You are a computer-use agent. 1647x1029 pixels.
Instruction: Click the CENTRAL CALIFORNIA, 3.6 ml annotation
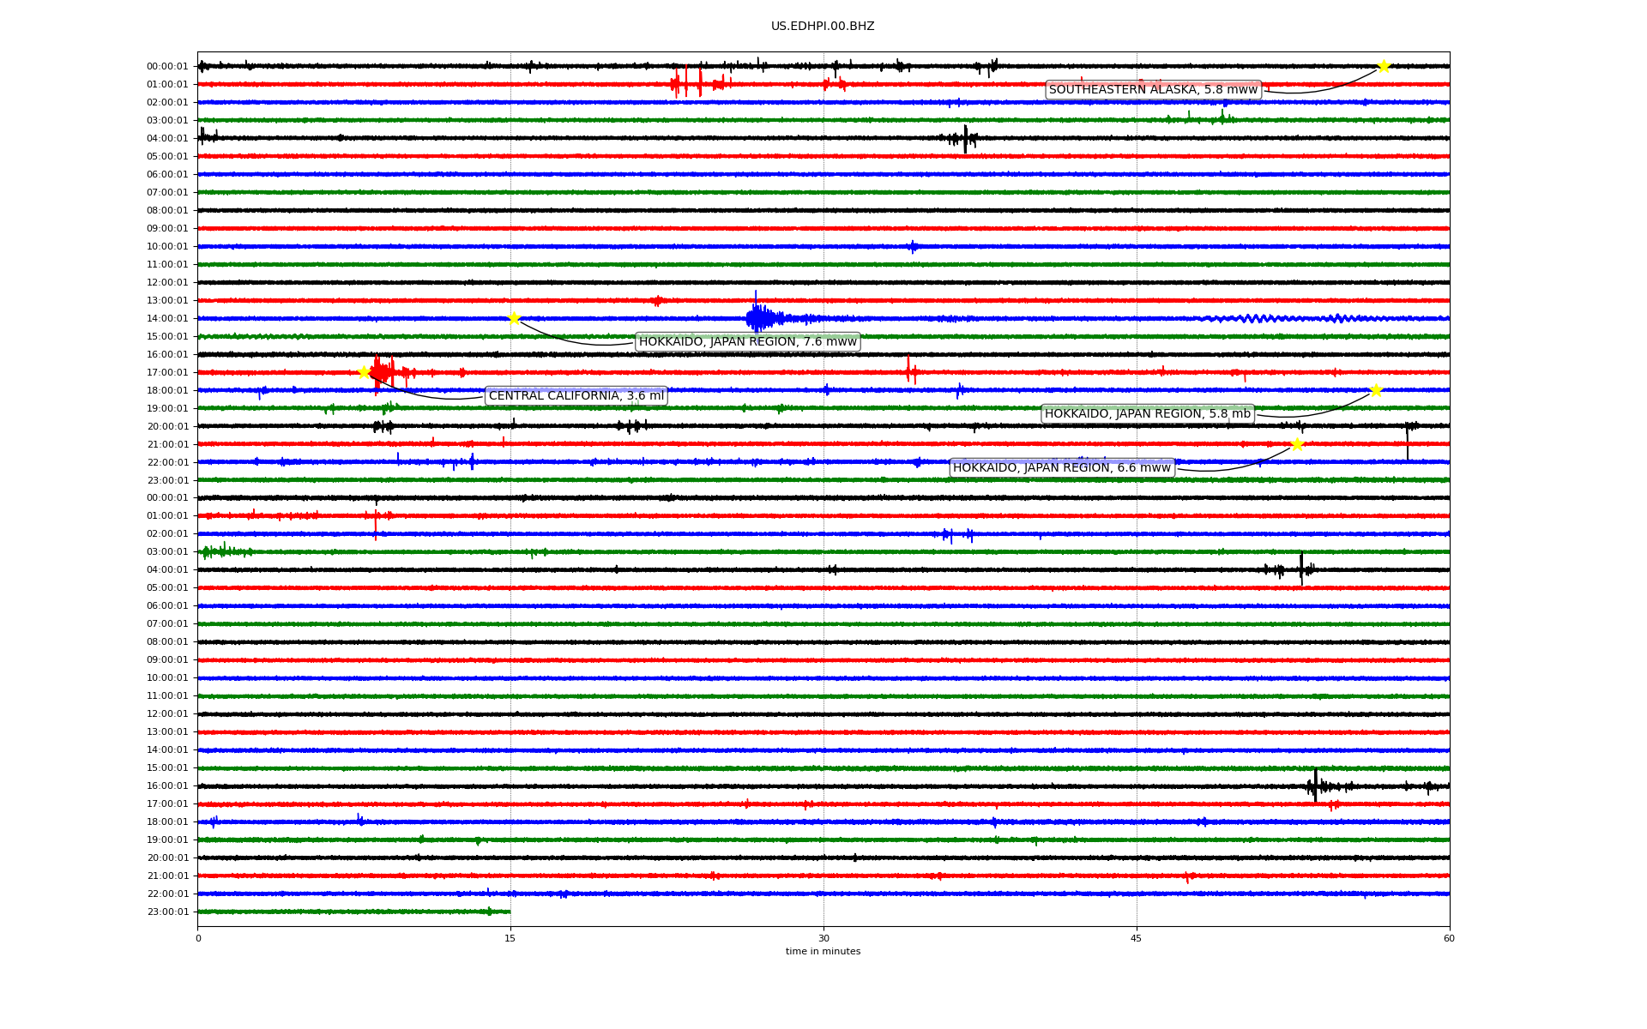click(x=576, y=396)
